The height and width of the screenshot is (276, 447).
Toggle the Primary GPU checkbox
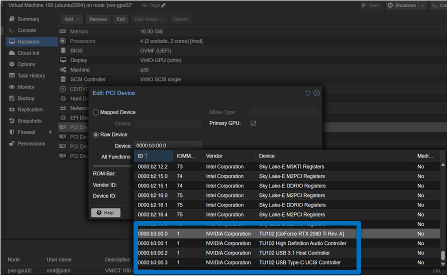(x=253, y=123)
